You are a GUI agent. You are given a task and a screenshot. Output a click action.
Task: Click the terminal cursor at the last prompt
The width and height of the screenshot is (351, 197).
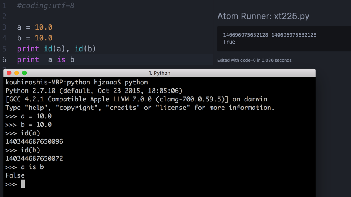[23, 184]
